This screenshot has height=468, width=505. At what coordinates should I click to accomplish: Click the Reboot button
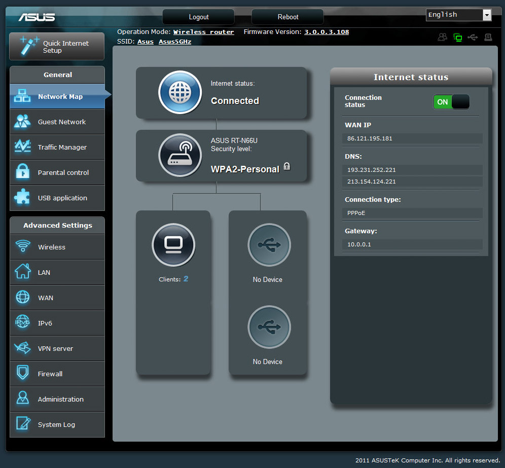pyautogui.click(x=287, y=17)
